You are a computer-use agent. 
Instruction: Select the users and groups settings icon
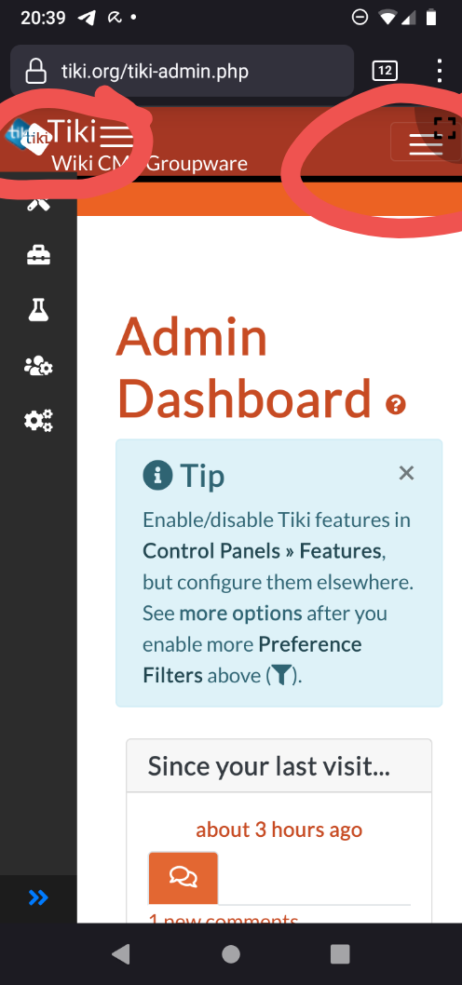(38, 365)
